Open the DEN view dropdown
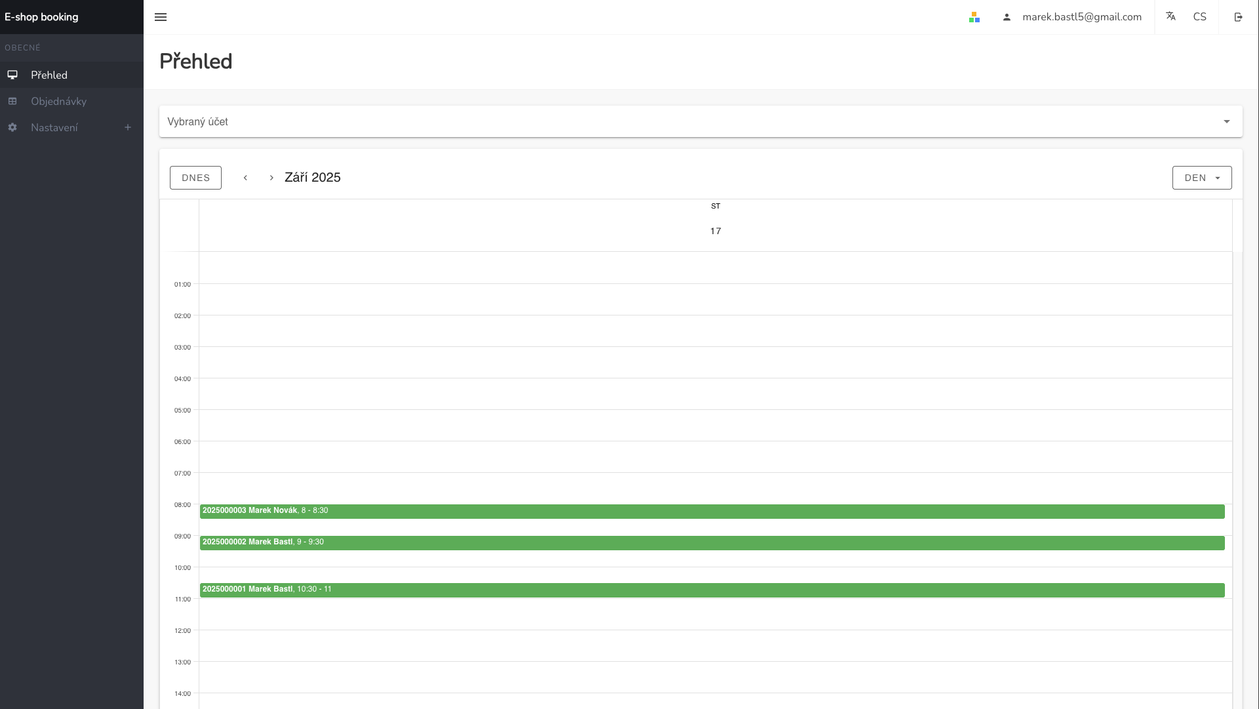This screenshot has width=1259, height=709. click(1201, 178)
